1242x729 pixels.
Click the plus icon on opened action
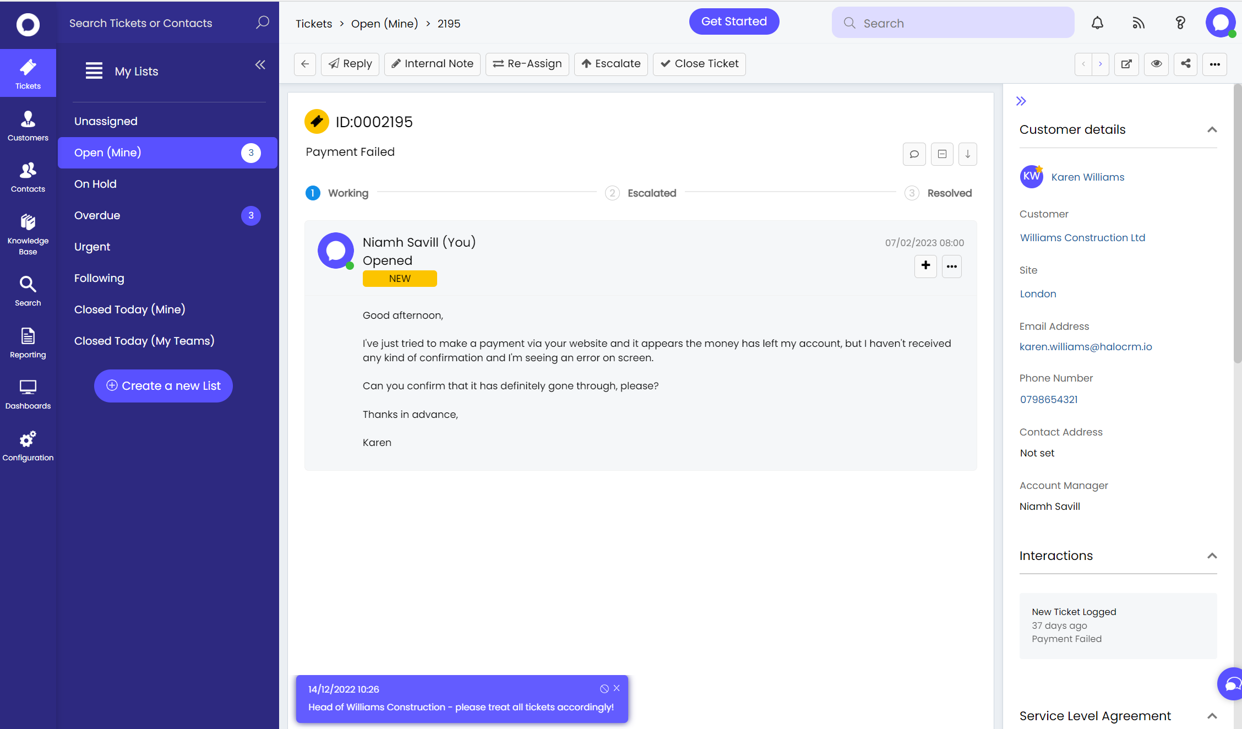pos(925,266)
